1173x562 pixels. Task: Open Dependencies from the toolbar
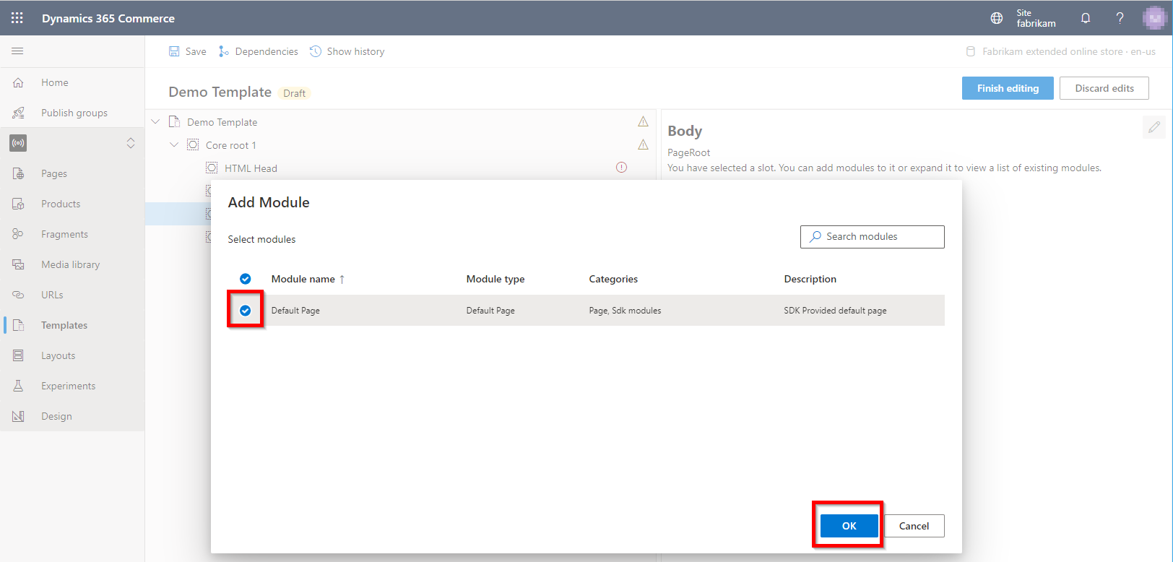[259, 51]
